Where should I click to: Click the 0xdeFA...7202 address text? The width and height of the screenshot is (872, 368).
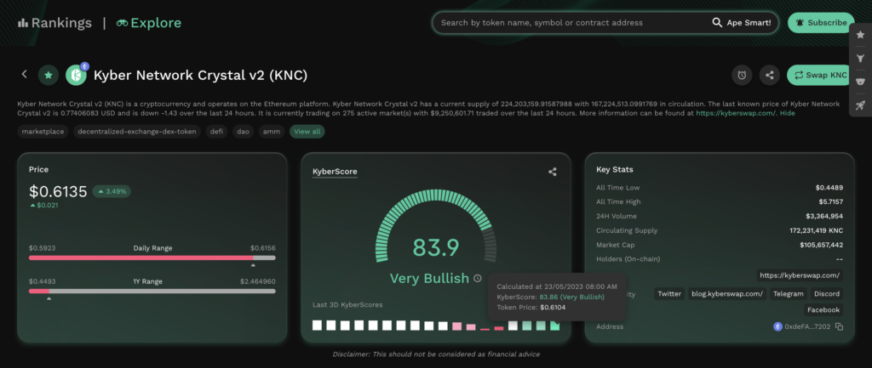[807, 327]
